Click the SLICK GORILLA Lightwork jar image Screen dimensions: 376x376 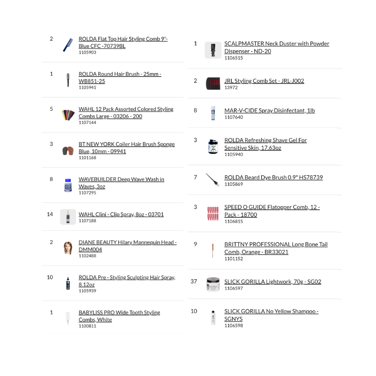tap(213, 284)
